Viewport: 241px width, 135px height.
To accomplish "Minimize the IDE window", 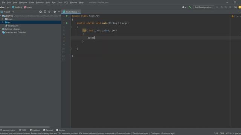I will (x=227, y=3).
